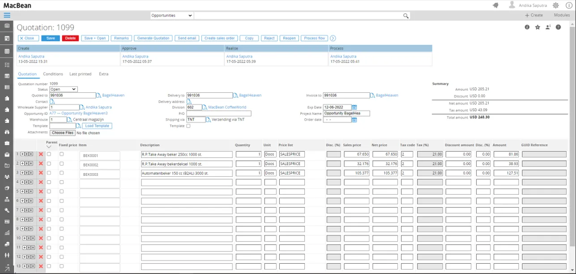Add quotation to favorites star
Image resolution: width=576 pixels, height=274 pixels.
point(538,27)
